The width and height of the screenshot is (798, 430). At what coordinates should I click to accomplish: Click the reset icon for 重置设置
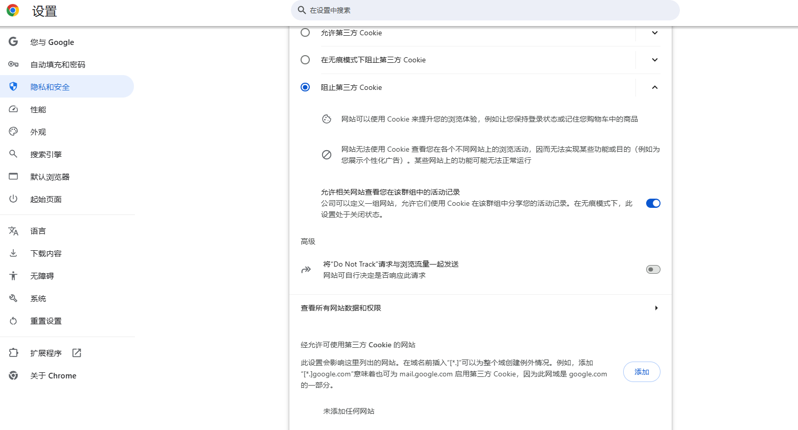[13, 321]
